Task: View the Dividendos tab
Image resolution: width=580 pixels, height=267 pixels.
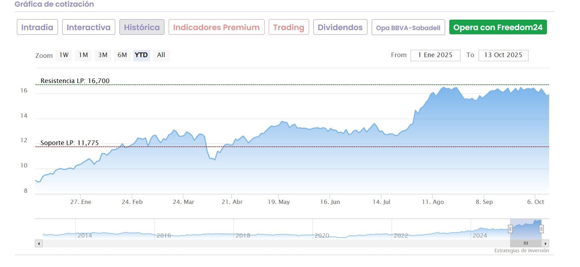Action: 340,27
